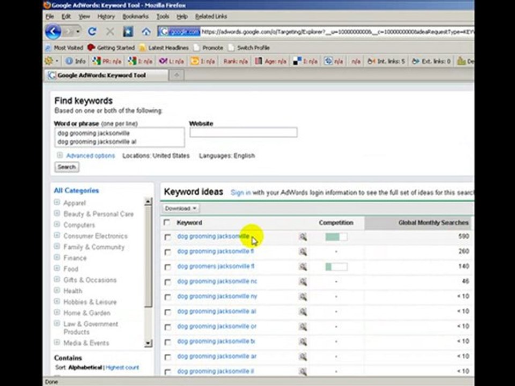The width and height of the screenshot is (515, 386).
Task: Open the Tools menu
Action: [163, 17]
